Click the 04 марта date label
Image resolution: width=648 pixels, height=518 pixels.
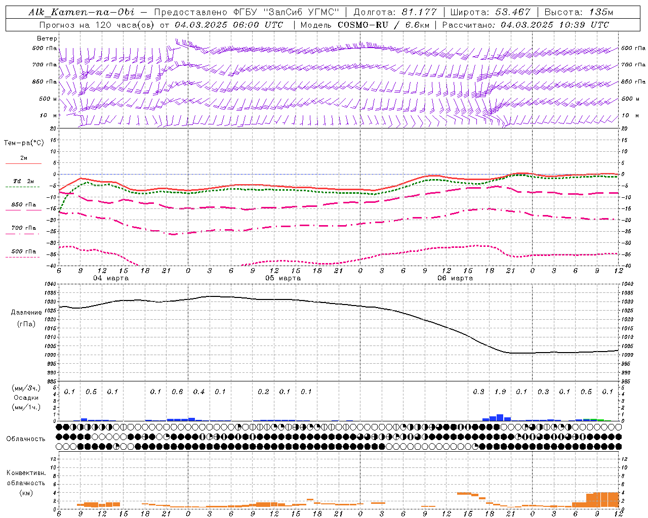coord(111,278)
